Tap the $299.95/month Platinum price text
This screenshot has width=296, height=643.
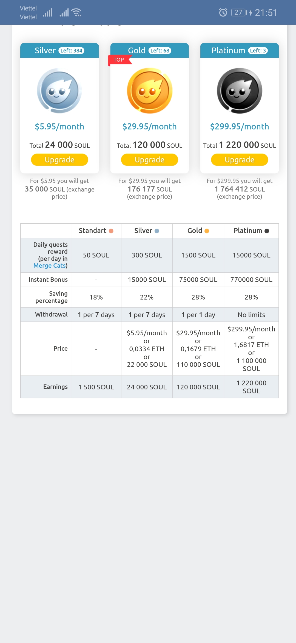(240, 127)
